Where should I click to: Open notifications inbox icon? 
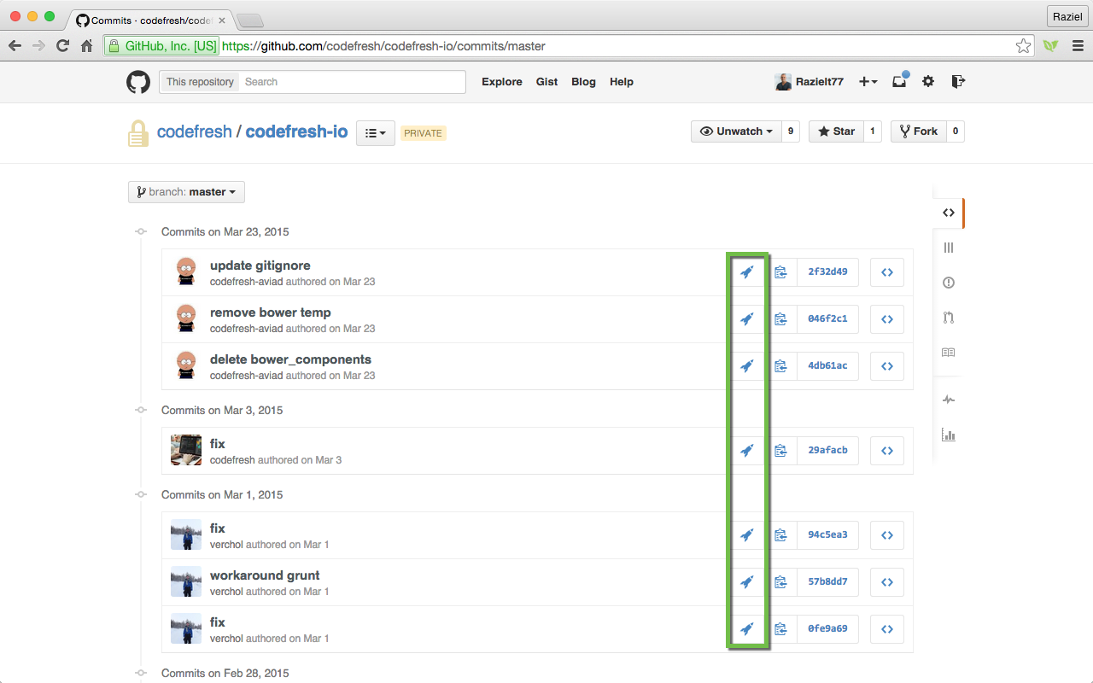[x=899, y=81]
